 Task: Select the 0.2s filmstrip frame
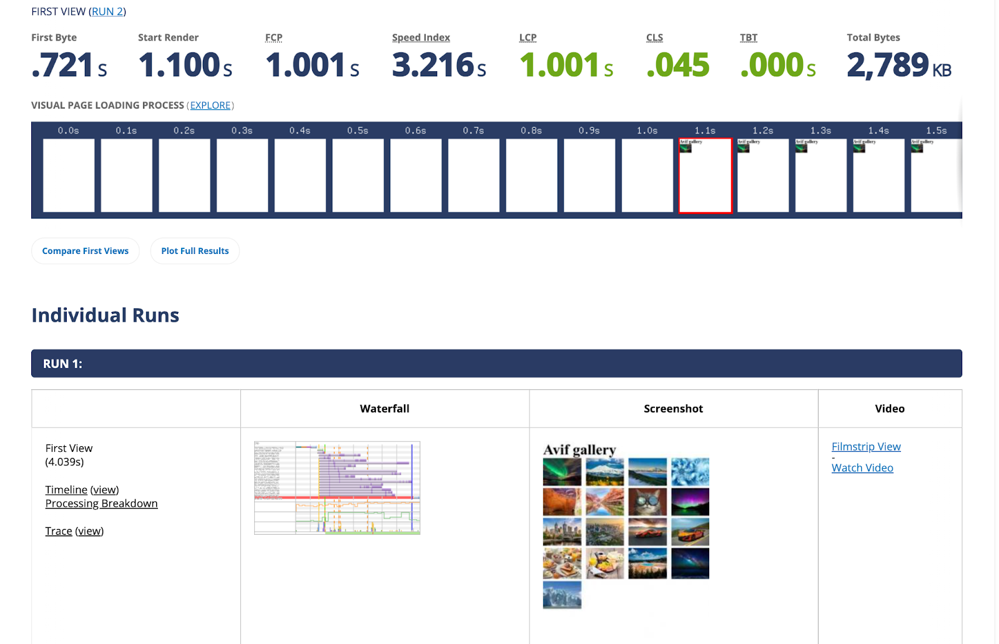click(x=184, y=175)
